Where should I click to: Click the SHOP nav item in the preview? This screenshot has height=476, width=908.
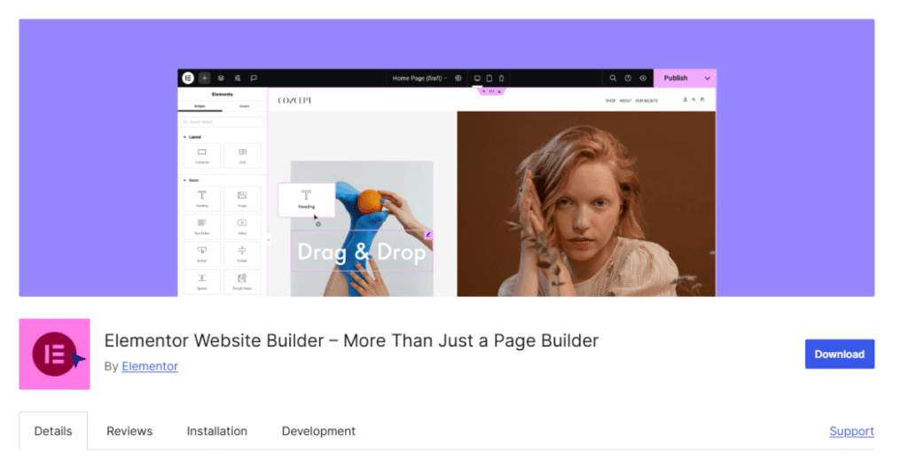click(x=610, y=101)
